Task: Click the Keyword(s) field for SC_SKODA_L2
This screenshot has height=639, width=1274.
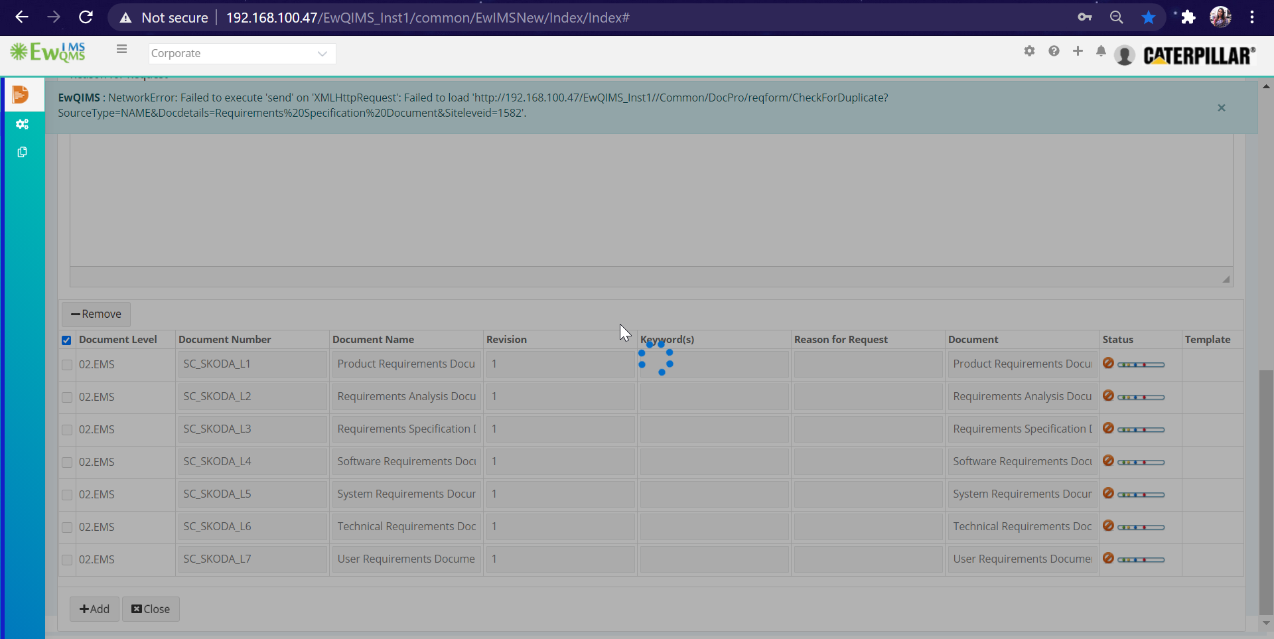Action: click(714, 397)
